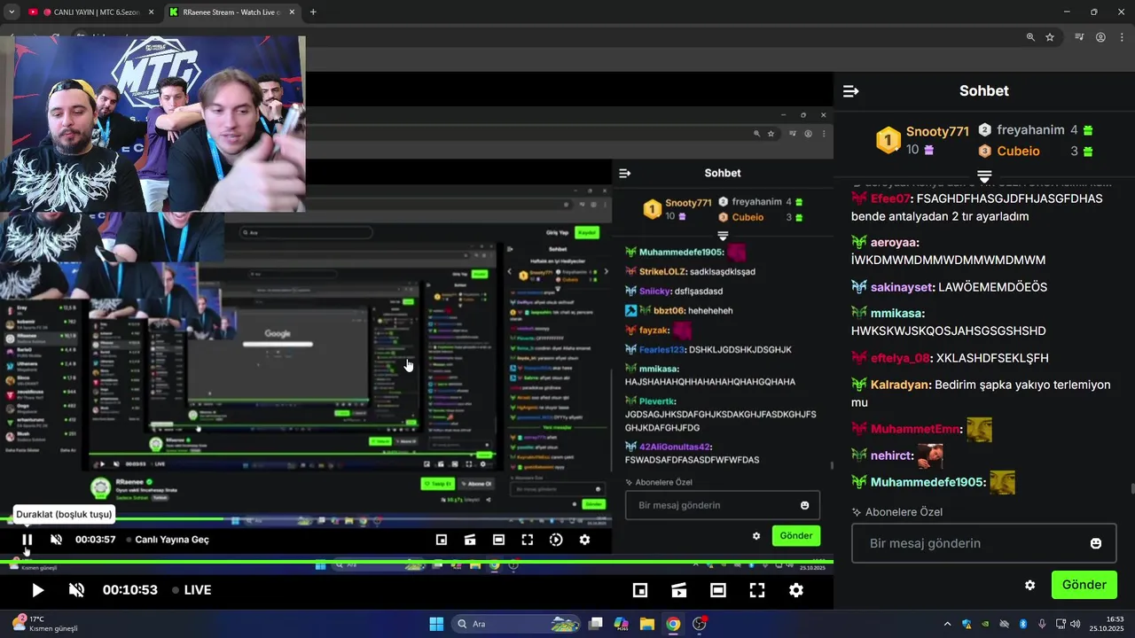Click the Sohbet chat header title
The height and width of the screenshot is (638, 1135).
[x=984, y=90]
